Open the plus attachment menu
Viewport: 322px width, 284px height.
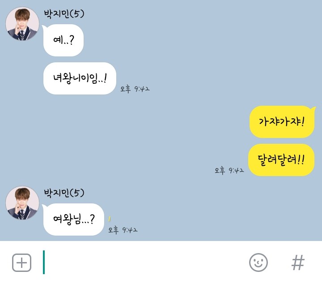[x=21, y=262]
